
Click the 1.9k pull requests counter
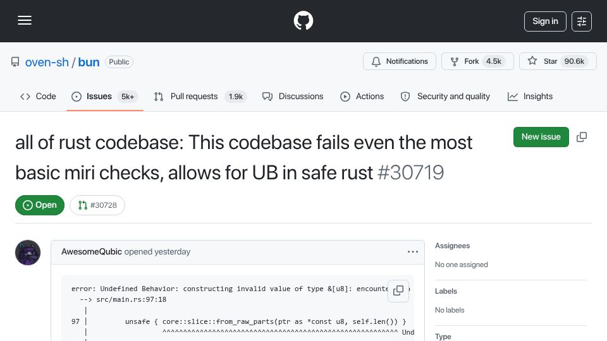(x=235, y=97)
